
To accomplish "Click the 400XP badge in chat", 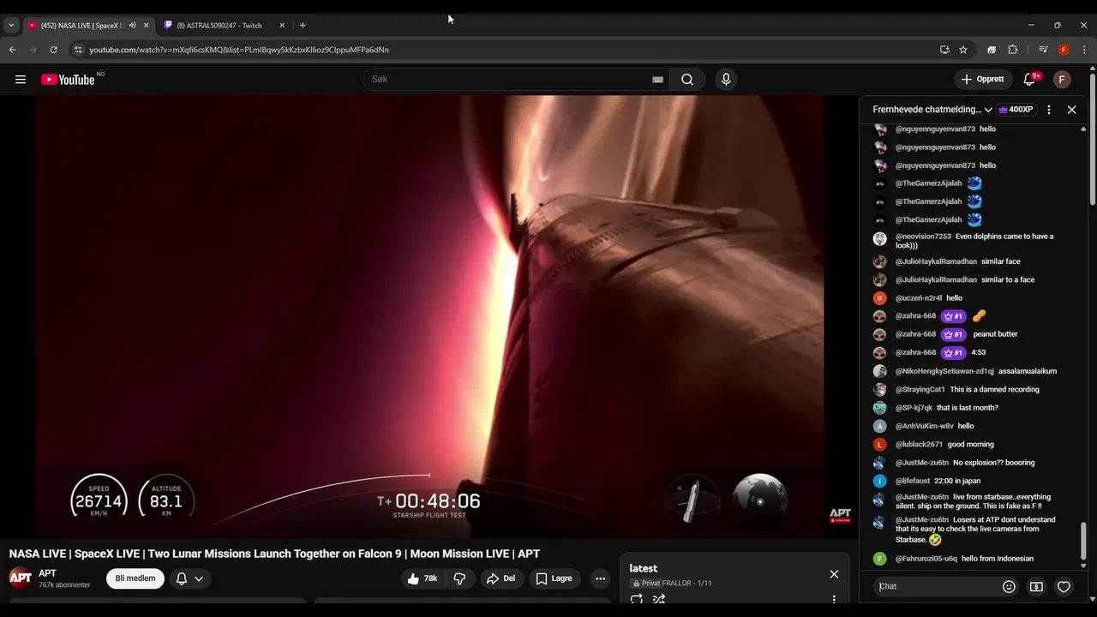I will pyautogui.click(x=1016, y=110).
